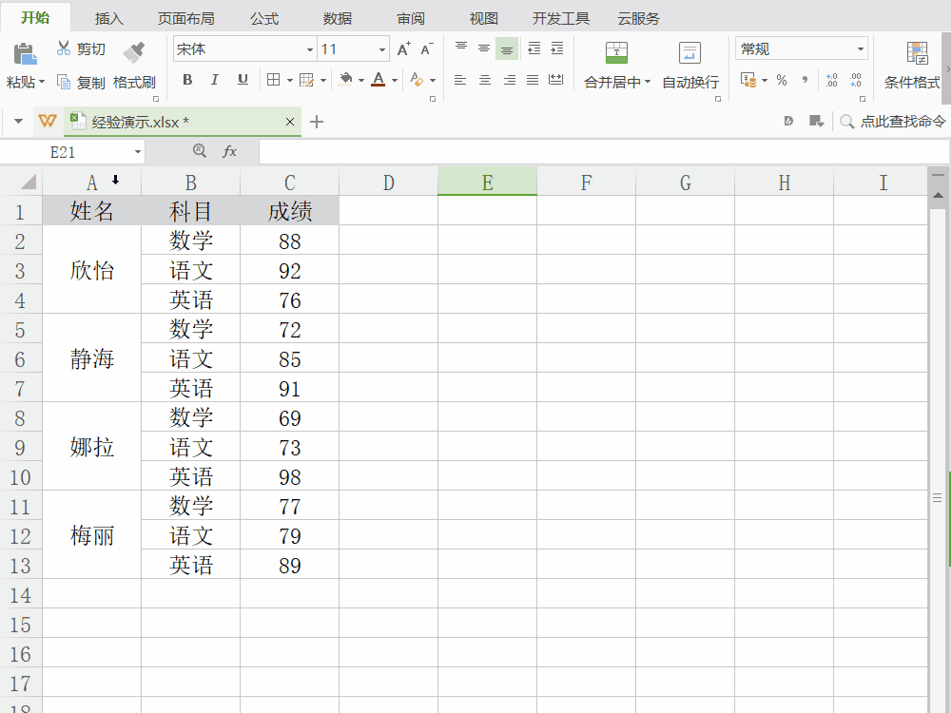Click the insert function fx icon
951x713 pixels.
tap(229, 151)
